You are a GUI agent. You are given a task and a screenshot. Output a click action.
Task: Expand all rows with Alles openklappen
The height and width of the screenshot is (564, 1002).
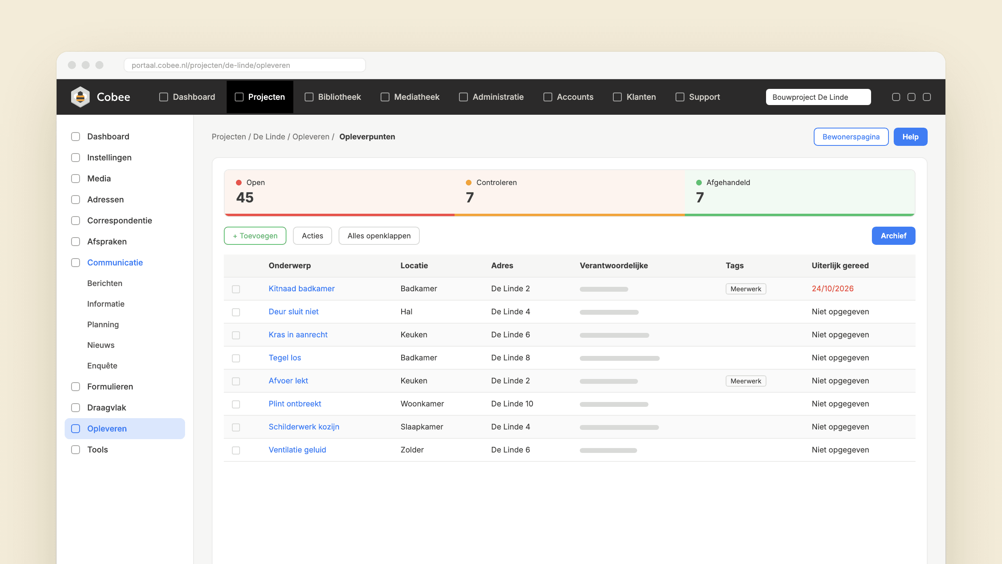[379, 236]
